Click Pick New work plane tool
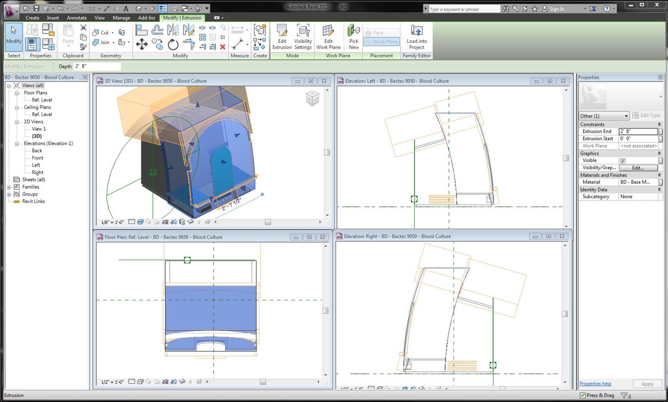 click(354, 36)
